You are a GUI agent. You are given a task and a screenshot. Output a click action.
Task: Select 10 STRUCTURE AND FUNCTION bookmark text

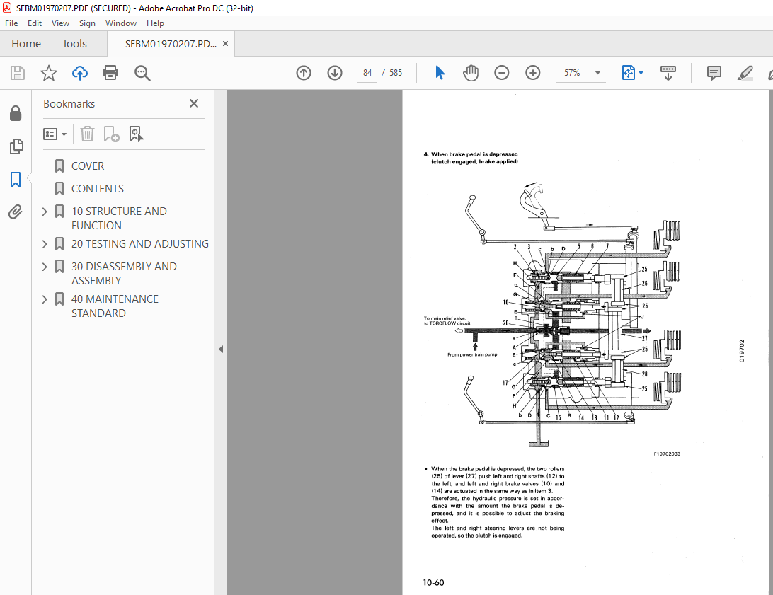click(x=120, y=218)
